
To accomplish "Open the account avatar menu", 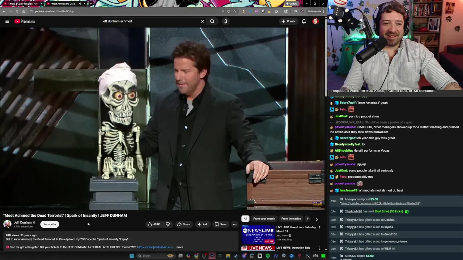I will coord(315,21).
